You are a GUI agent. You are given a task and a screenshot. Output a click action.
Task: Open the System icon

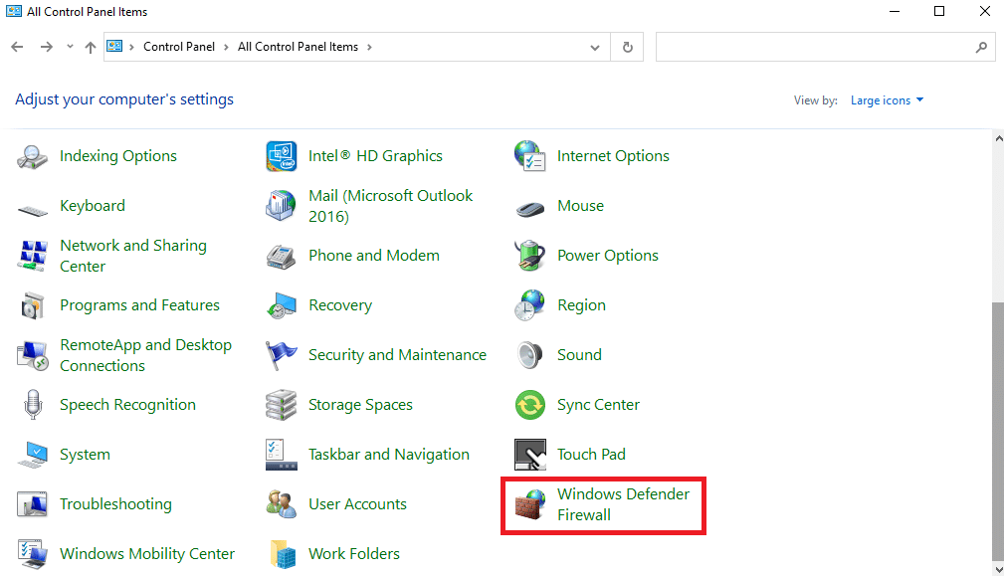[32, 455]
